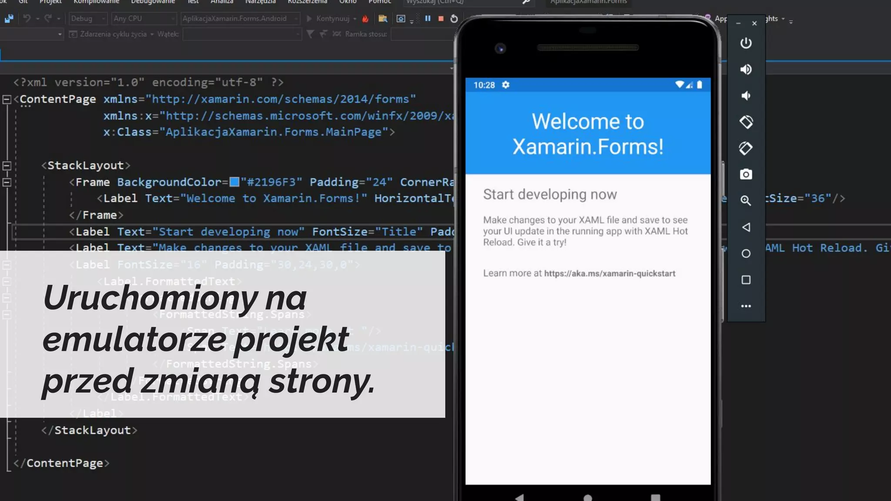Screen dimensions: 891x501
Task: Rotate emulator right icon
Action: 746,148
